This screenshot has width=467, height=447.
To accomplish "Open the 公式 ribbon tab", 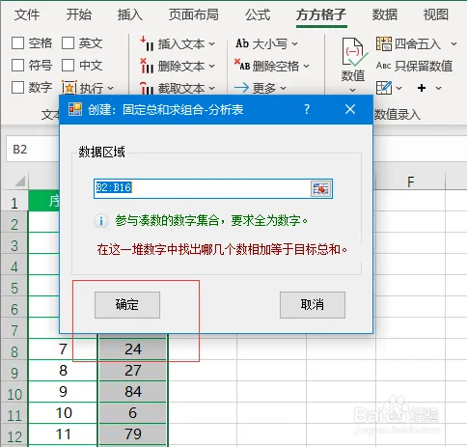I will 258,14.
